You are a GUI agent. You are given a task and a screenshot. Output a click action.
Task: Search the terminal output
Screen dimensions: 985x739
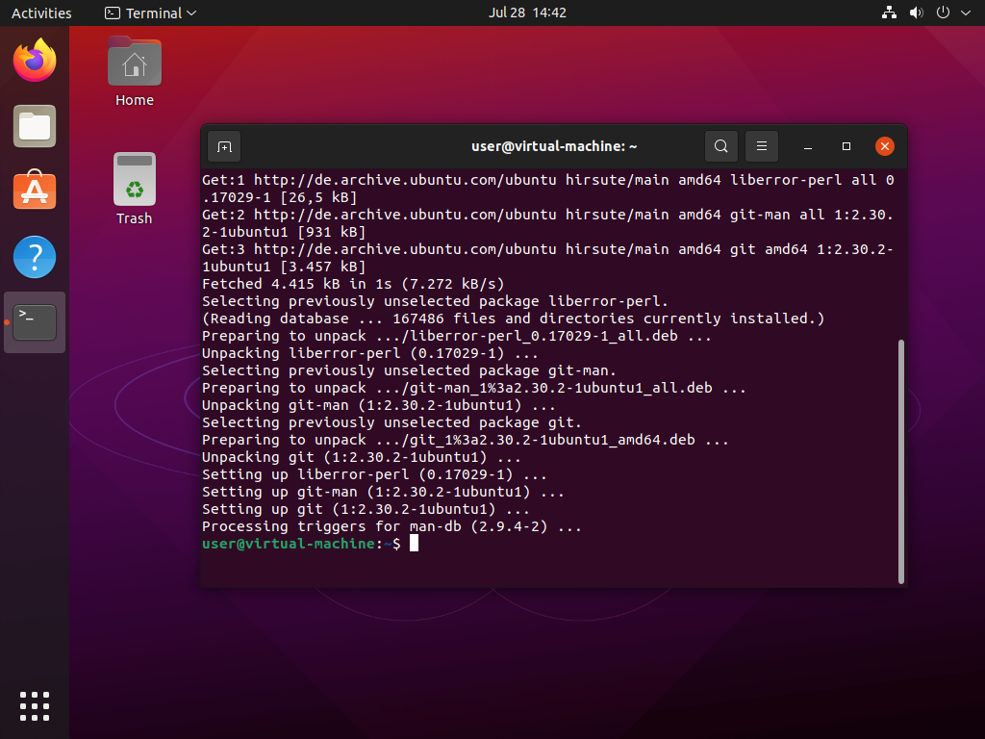point(720,146)
